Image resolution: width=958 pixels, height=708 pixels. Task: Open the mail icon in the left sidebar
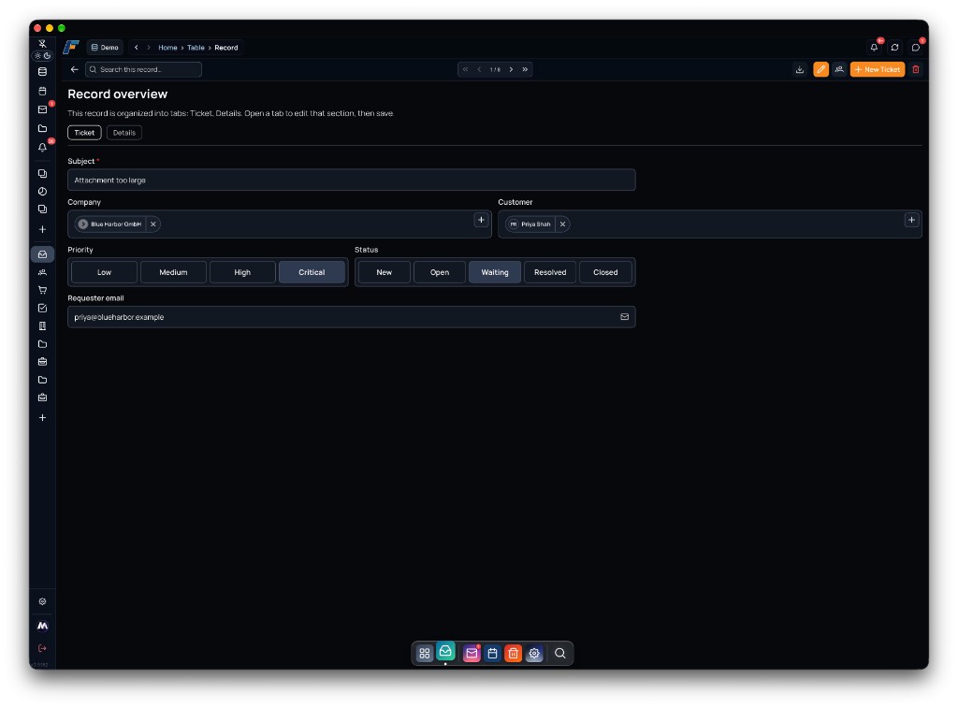[x=42, y=110]
